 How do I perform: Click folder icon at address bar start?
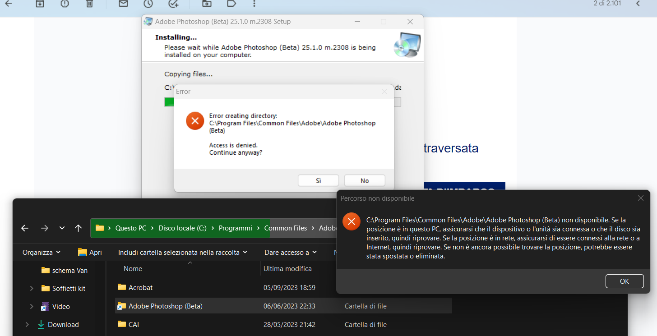pyautogui.click(x=100, y=228)
